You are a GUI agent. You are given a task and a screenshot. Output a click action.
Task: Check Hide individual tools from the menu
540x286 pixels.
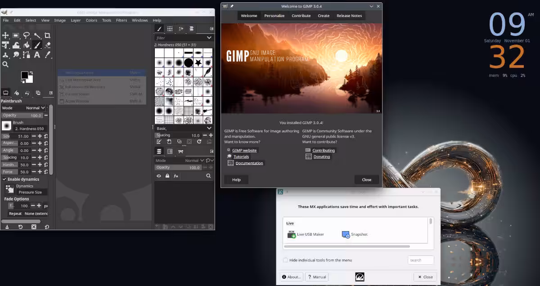point(285,260)
